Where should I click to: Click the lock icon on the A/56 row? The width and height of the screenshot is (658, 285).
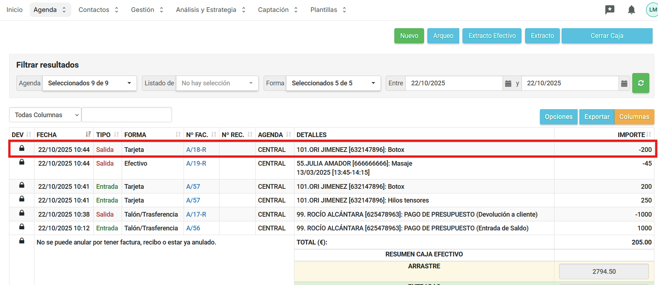pos(22,227)
